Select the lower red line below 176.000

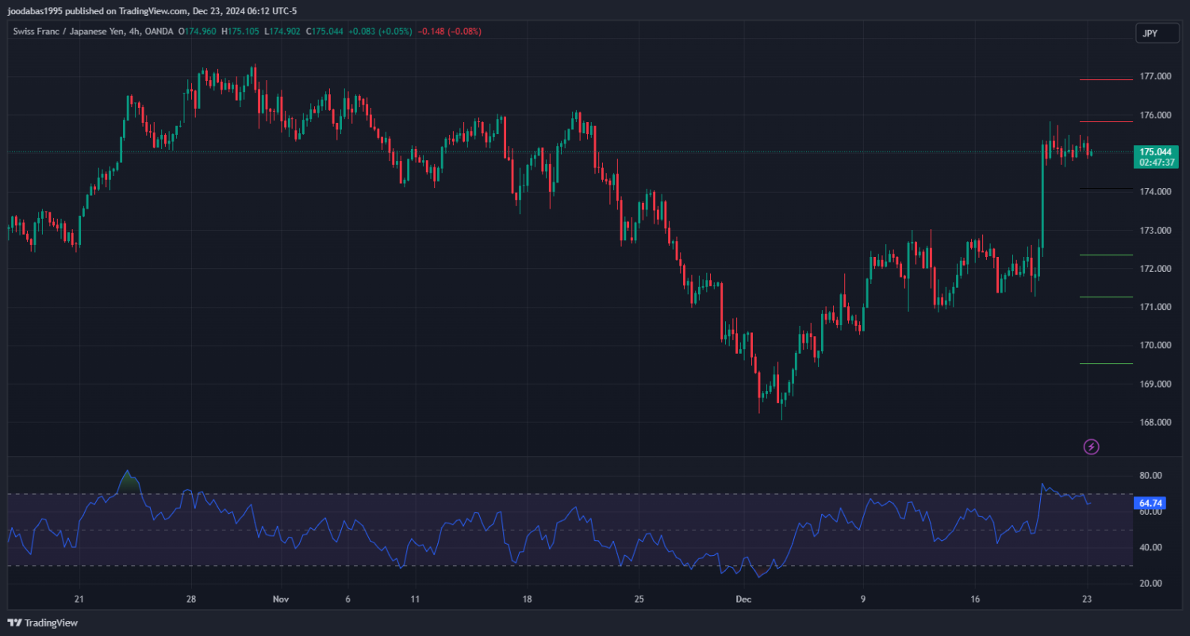point(1106,122)
